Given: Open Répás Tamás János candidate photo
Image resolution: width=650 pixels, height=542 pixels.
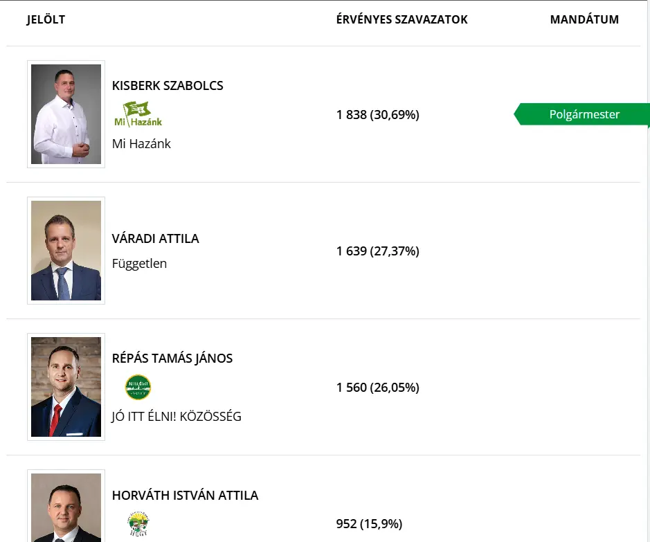Looking at the screenshot, I should pos(66,387).
